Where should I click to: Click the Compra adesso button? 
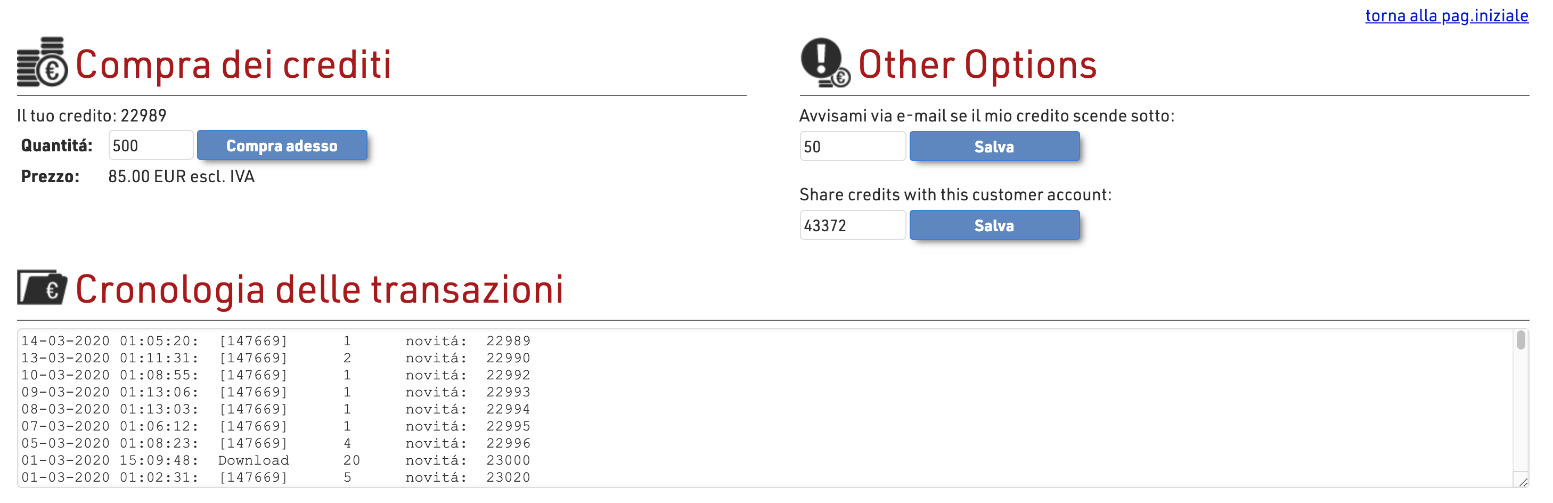pyautogui.click(x=282, y=145)
